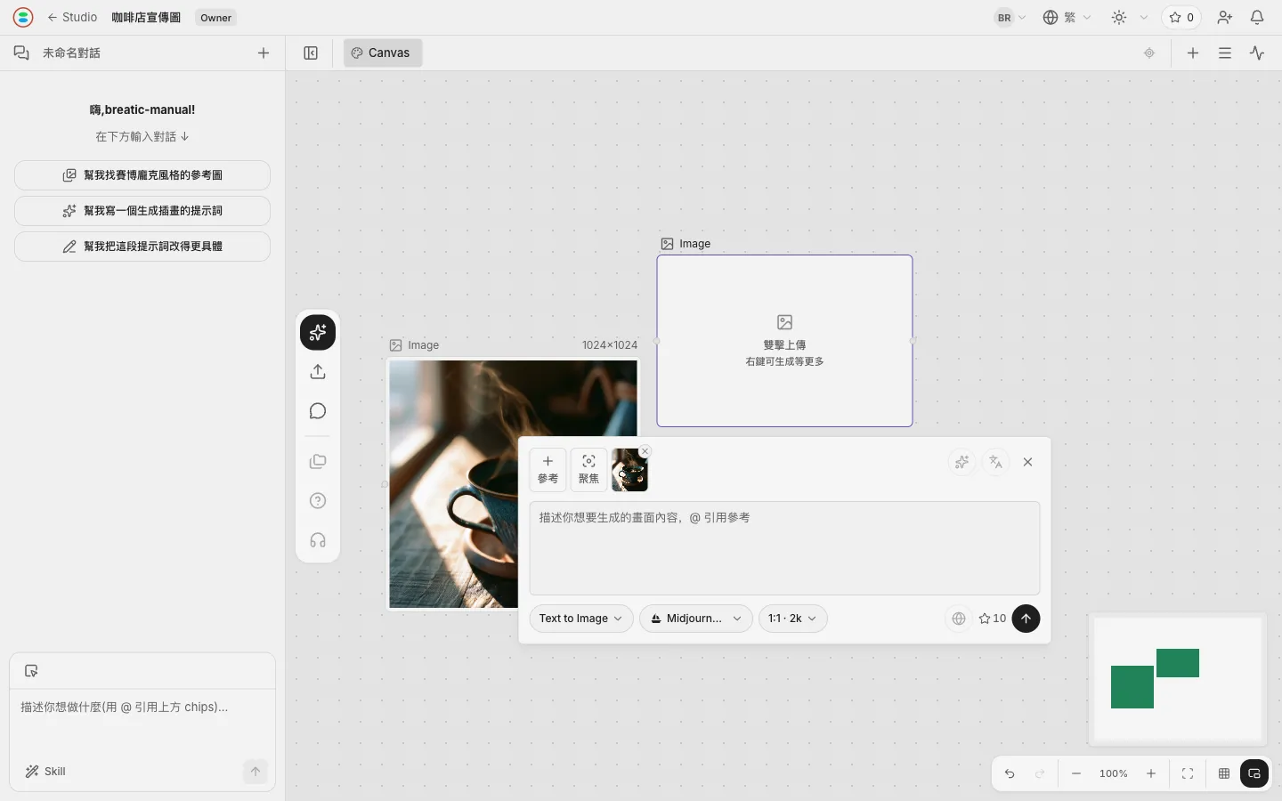Open the support headset icon

[x=318, y=540]
